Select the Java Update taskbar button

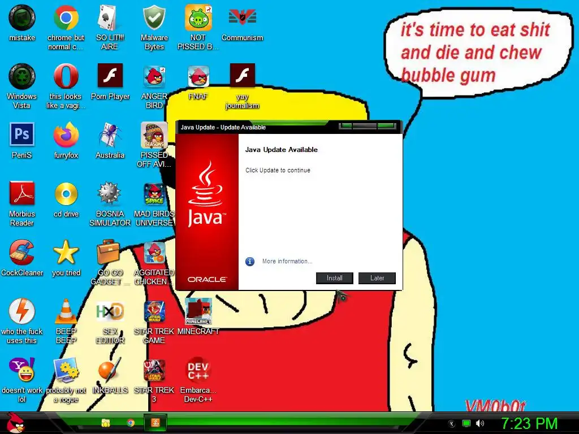click(x=155, y=423)
